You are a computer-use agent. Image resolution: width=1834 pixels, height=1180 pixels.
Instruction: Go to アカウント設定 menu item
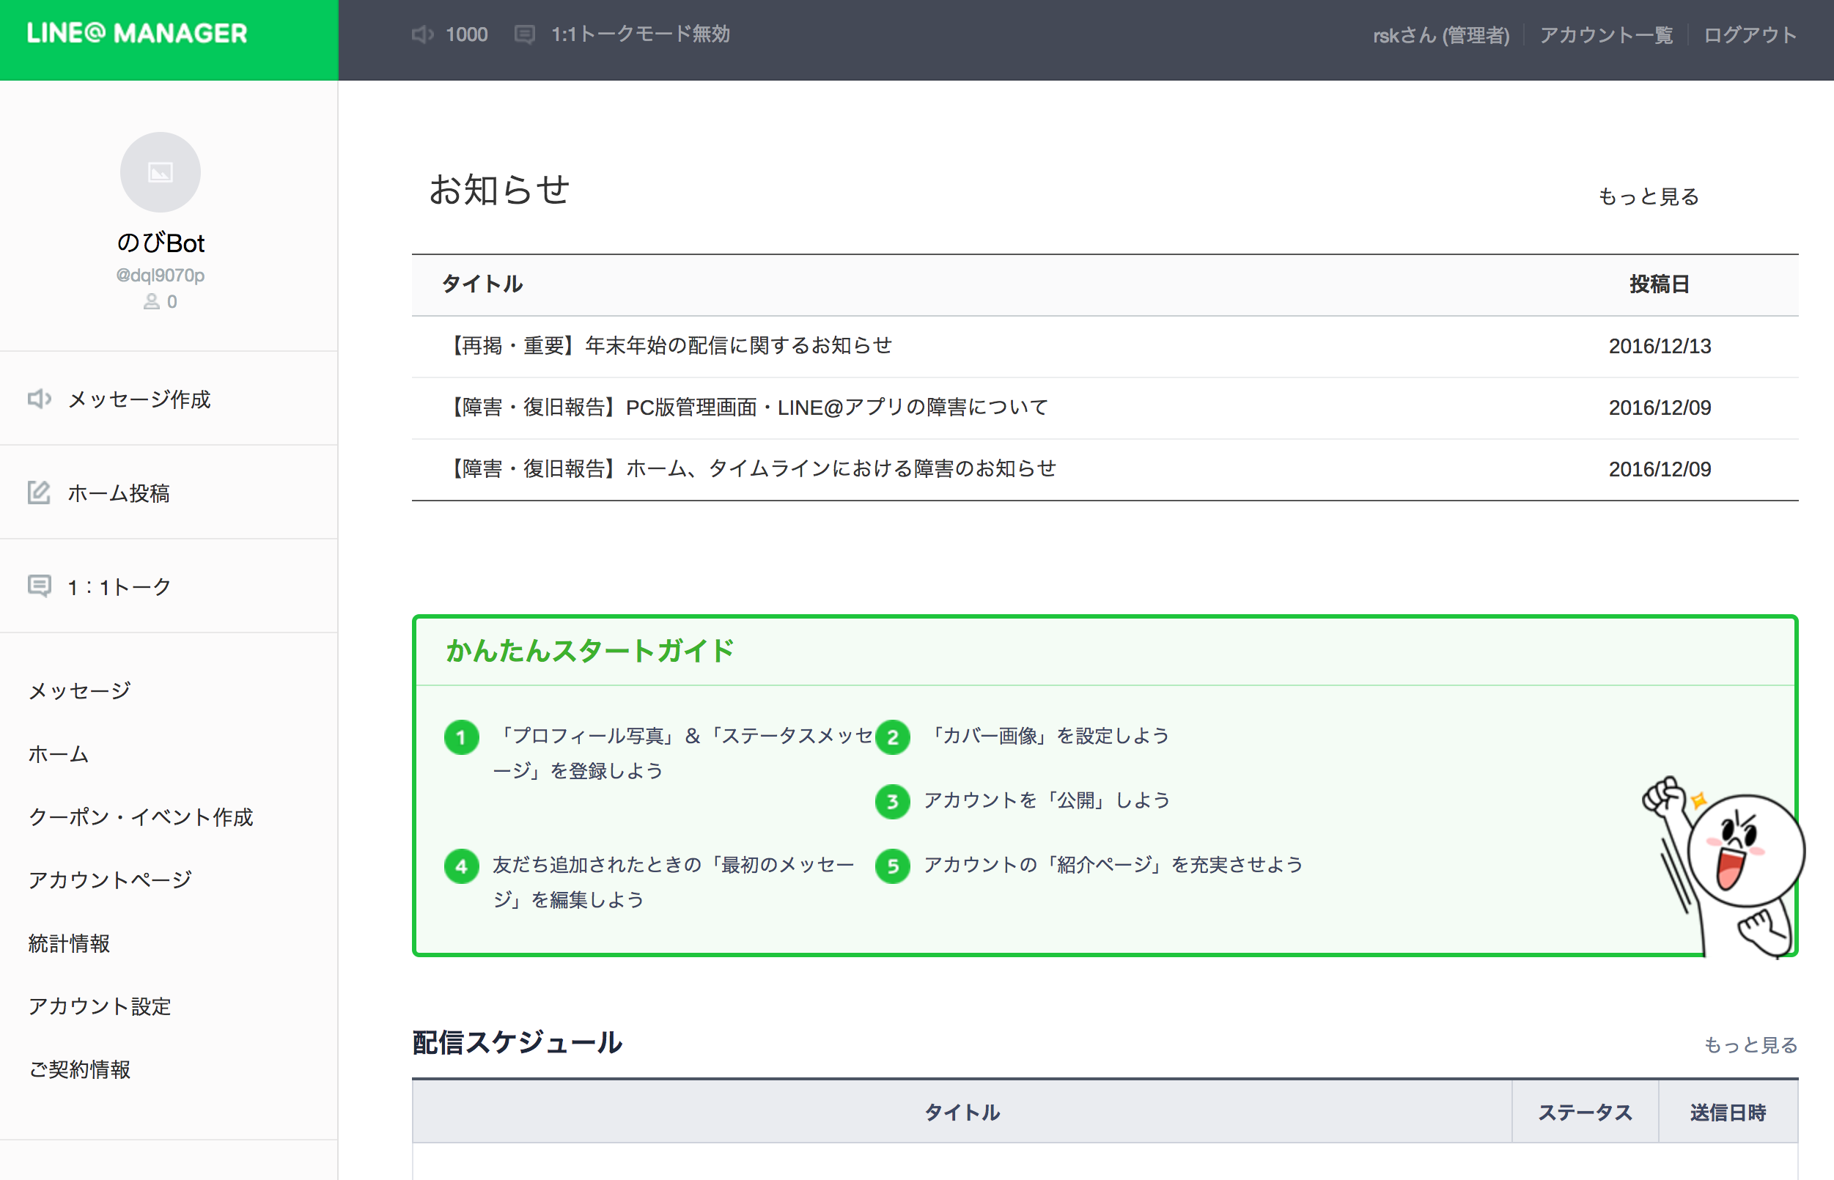(100, 1006)
